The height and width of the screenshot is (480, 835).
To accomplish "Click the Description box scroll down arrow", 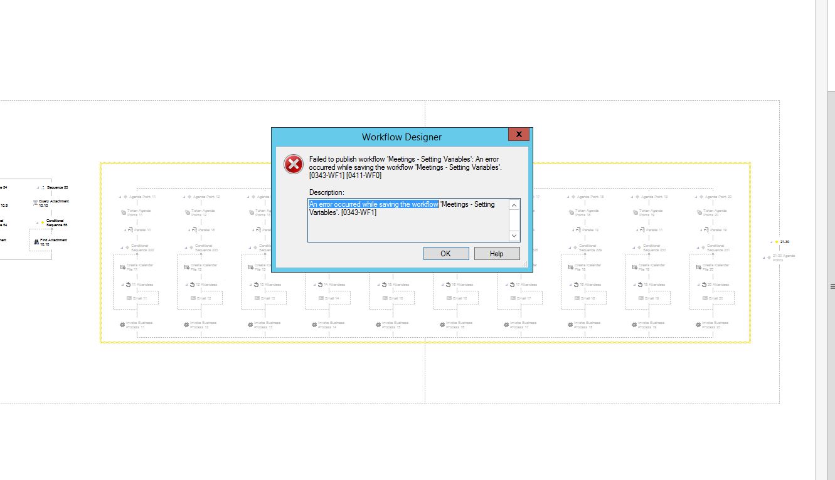I will pyautogui.click(x=514, y=236).
